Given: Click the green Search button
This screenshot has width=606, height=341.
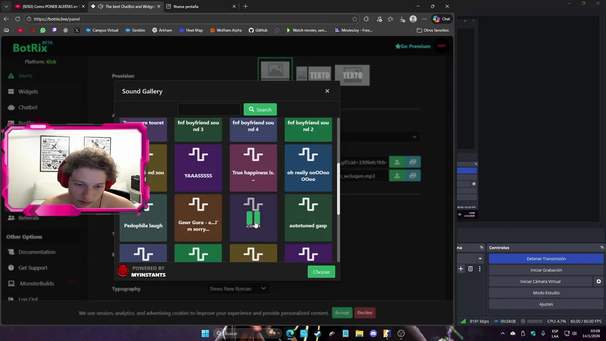Looking at the screenshot, I should [x=260, y=109].
